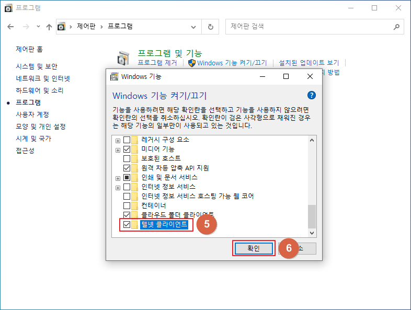Select 보호된 호스트 row label
The width and height of the screenshot is (411, 310).
coord(161,158)
